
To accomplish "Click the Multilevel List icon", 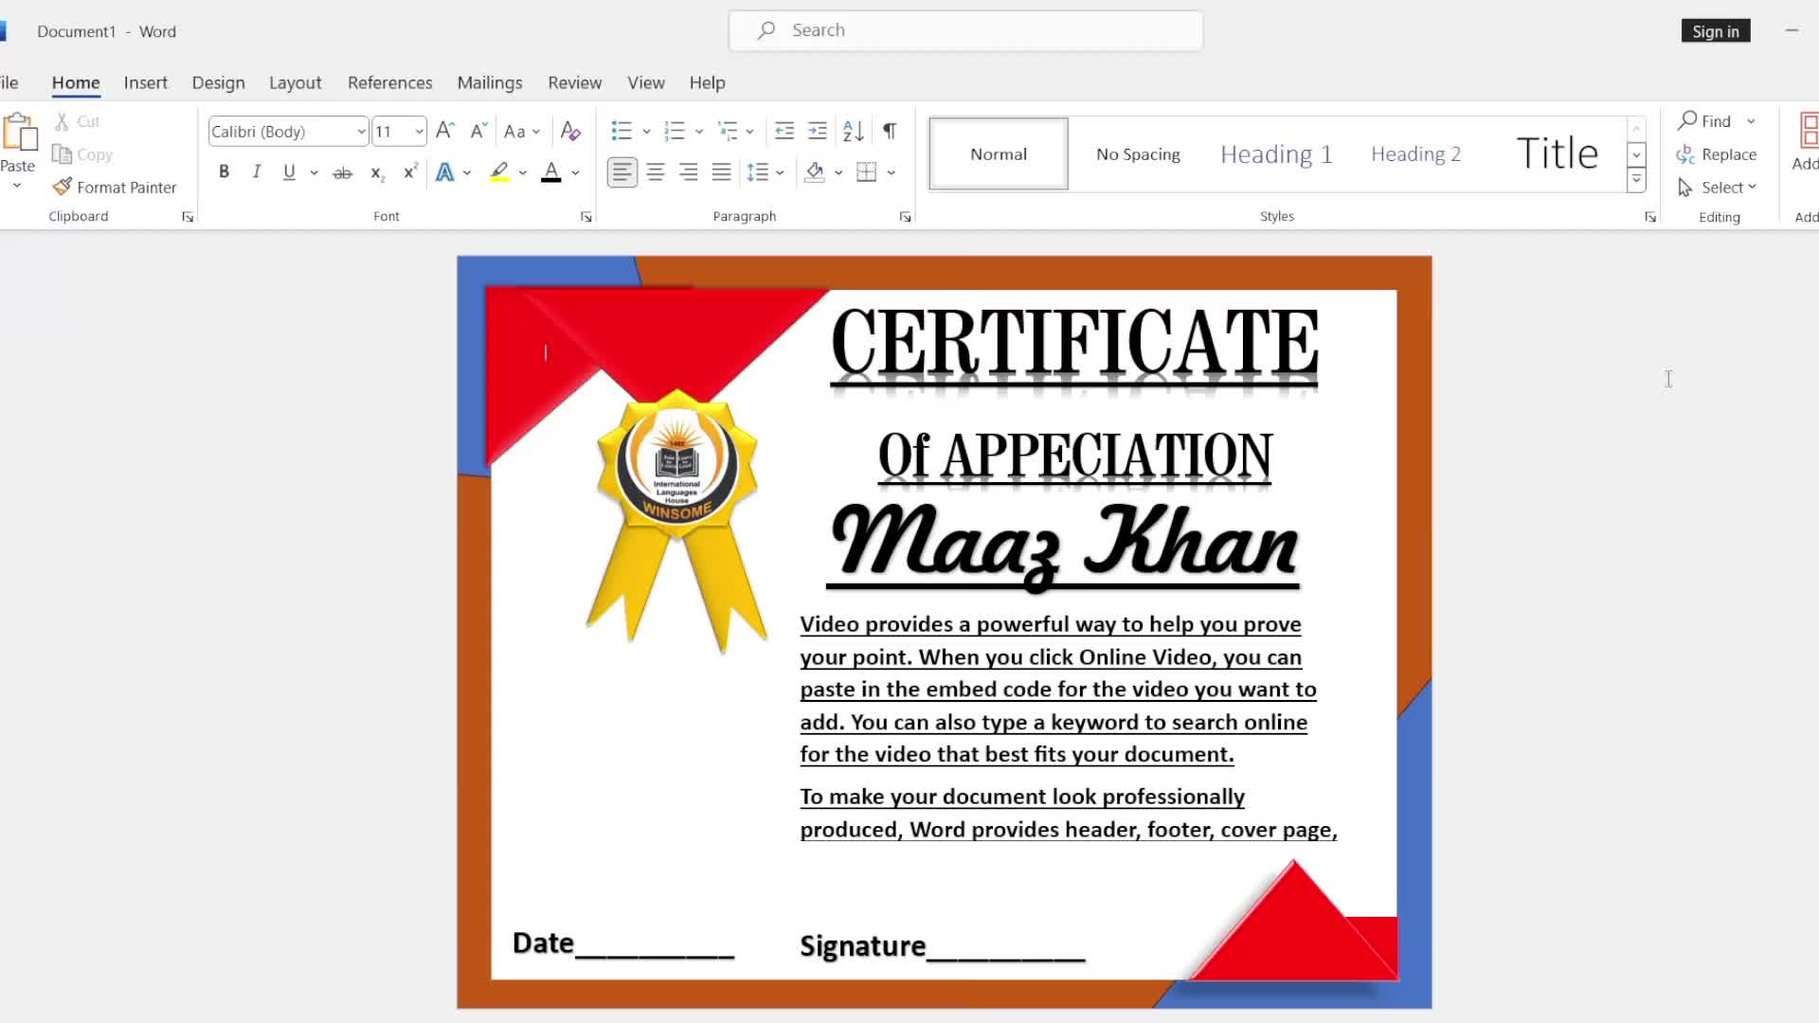I will click(x=728, y=131).
